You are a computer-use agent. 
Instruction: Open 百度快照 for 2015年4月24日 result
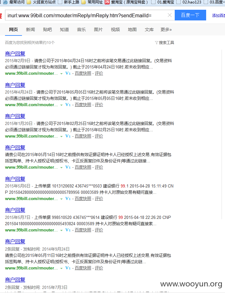(x=83, y=105)
